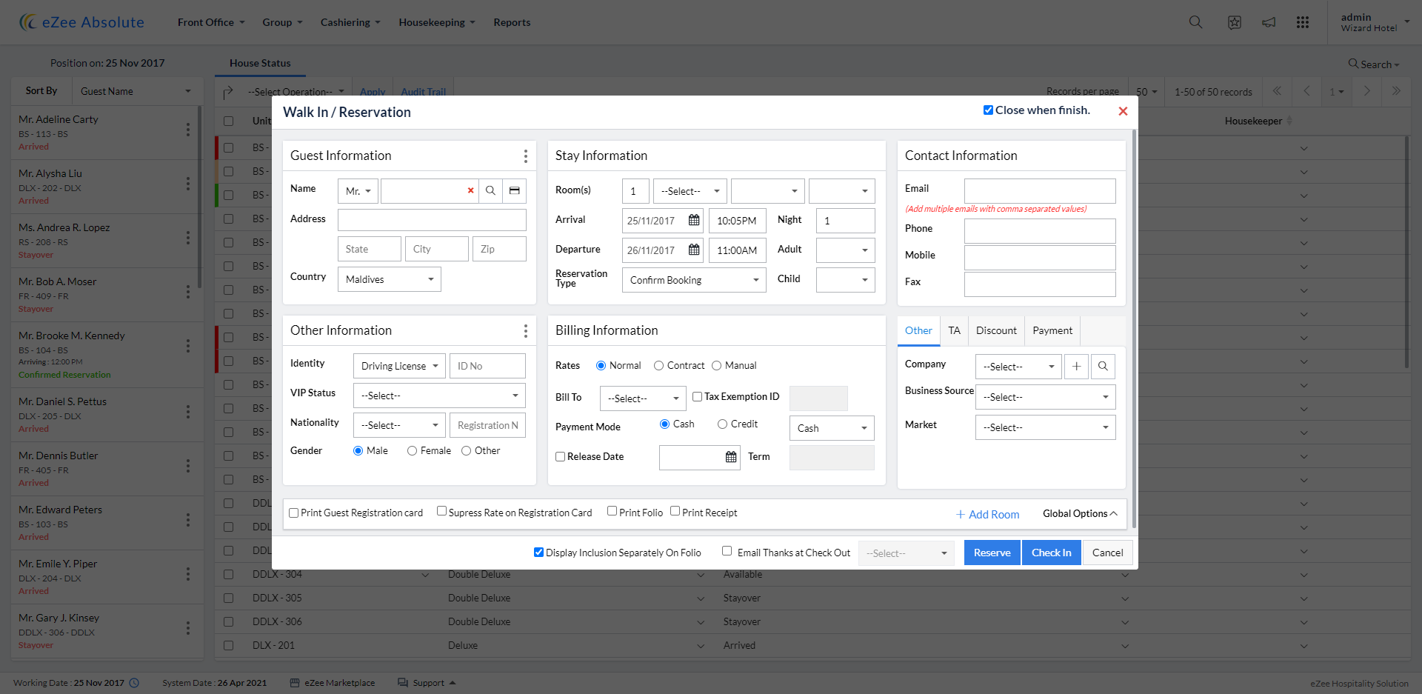Open Guest Information options menu (three dots)
The image size is (1422, 694).
point(526,156)
